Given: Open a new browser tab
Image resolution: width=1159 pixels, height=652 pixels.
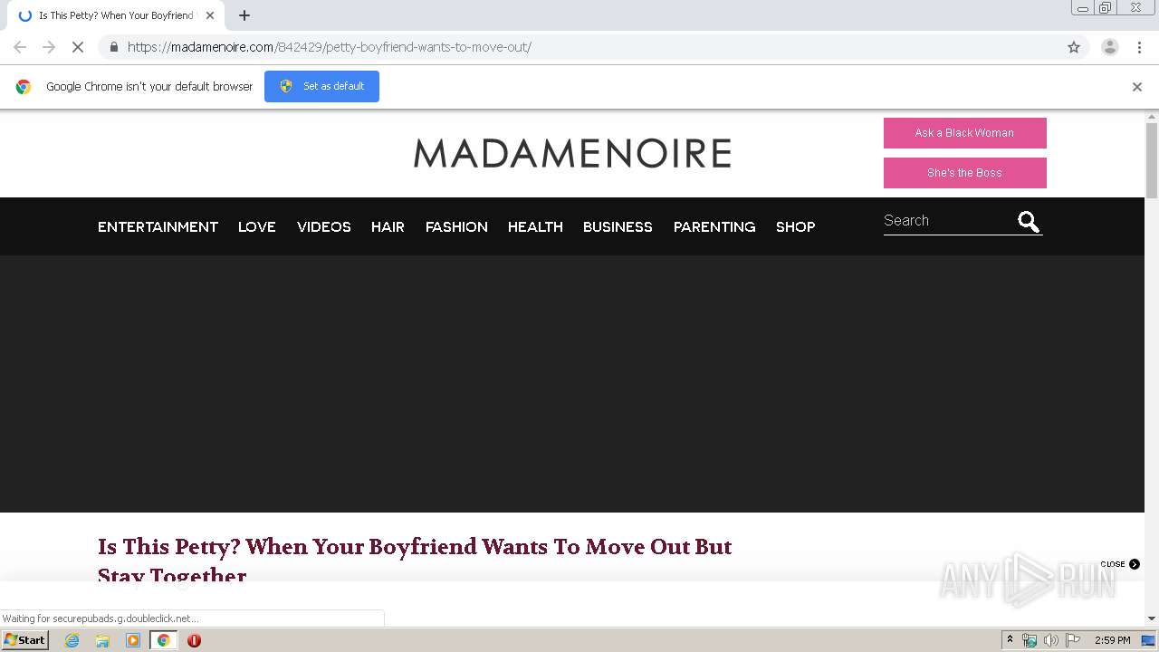Looking at the screenshot, I should point(244,15).
